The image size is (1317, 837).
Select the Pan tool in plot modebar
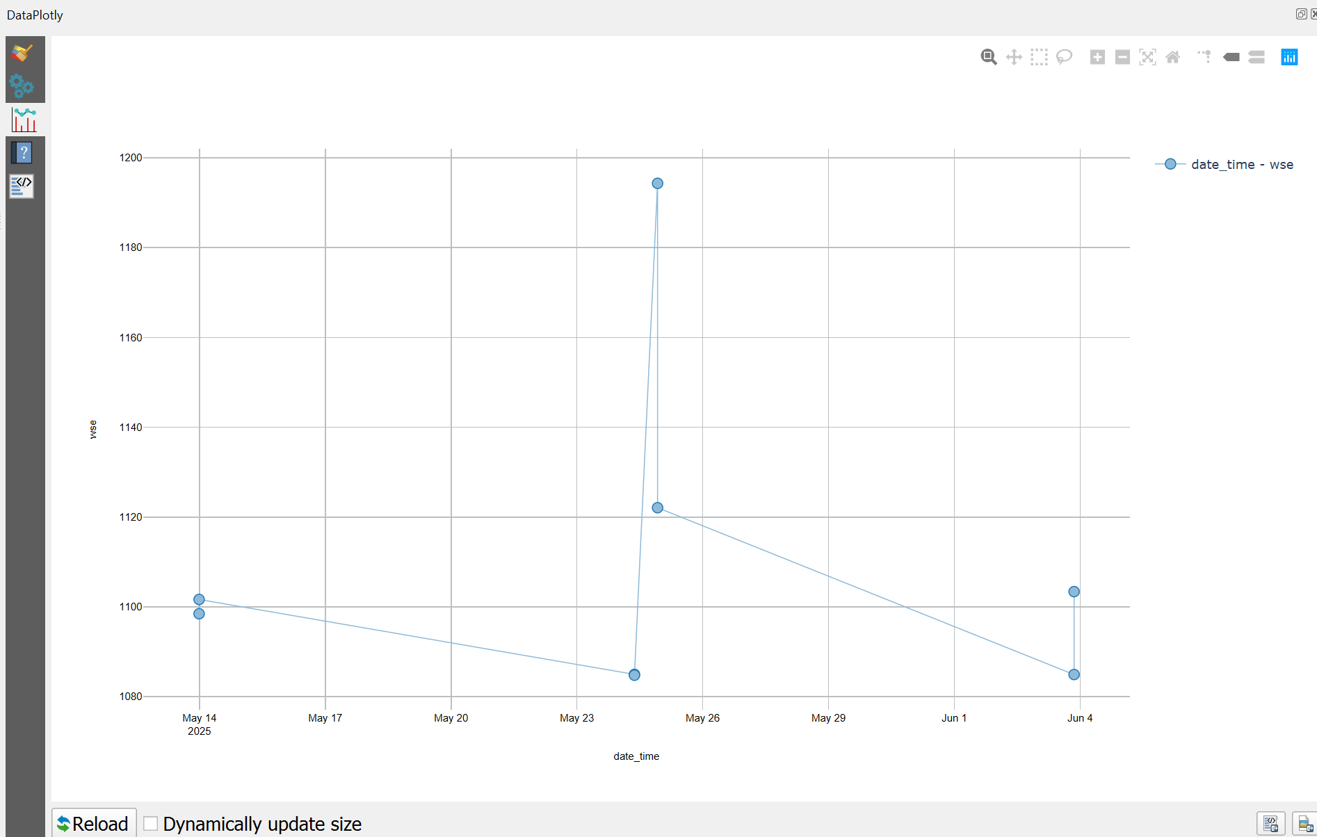(1014, 57)
